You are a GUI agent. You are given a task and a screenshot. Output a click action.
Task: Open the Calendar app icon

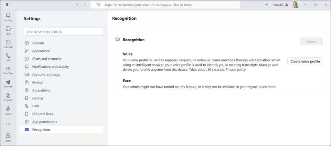click(8, 44)
